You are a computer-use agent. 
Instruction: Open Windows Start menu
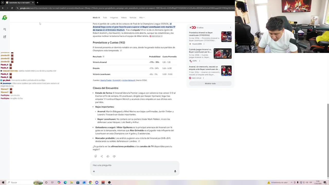(3, 182)
